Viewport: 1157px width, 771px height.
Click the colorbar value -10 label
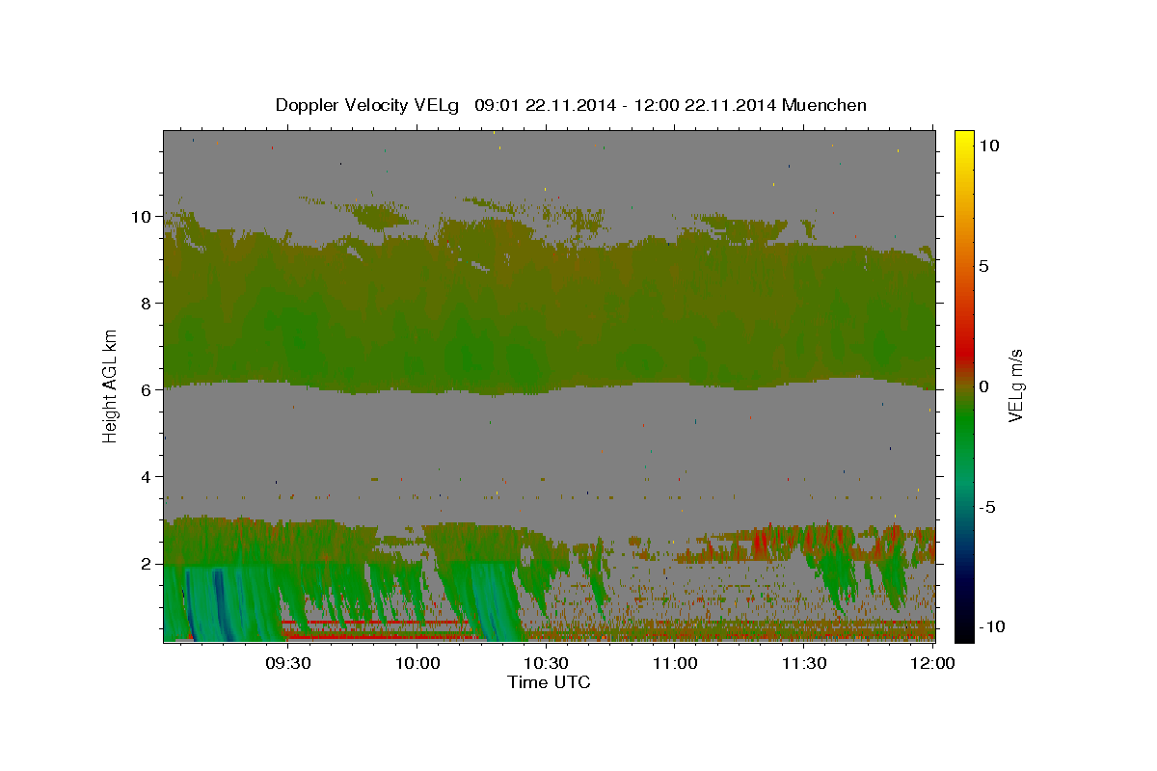click(993, 627)
